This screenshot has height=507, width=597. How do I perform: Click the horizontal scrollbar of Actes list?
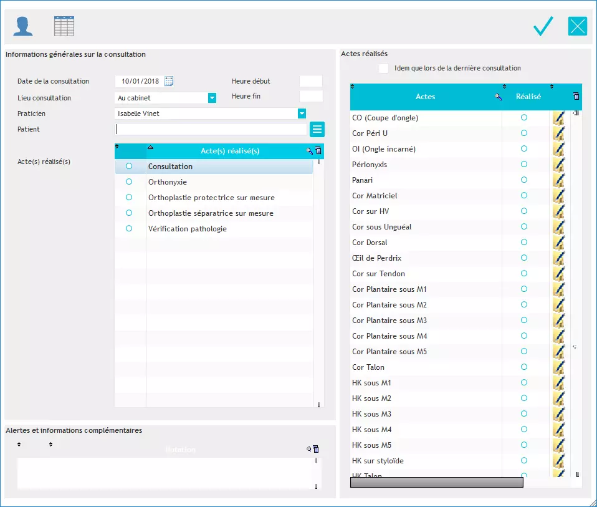point(436,483)
